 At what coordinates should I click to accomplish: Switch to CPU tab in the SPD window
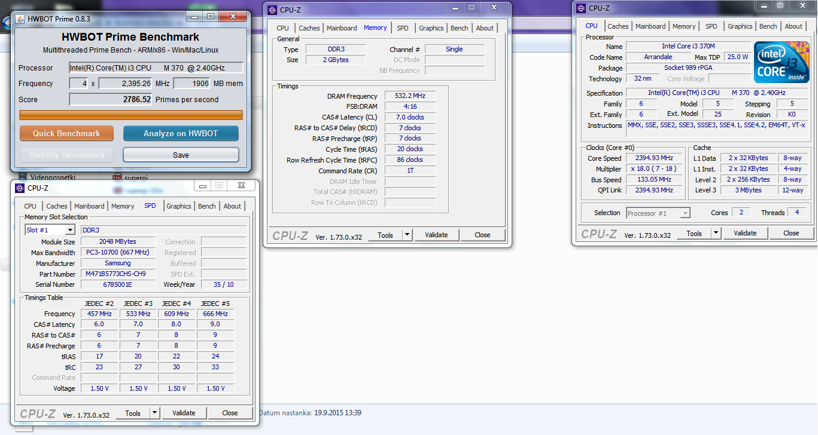[x=30, y=206]
